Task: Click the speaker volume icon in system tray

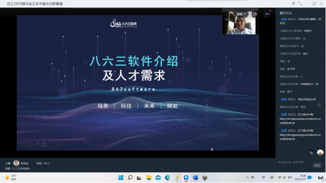Action: [285, 178]
